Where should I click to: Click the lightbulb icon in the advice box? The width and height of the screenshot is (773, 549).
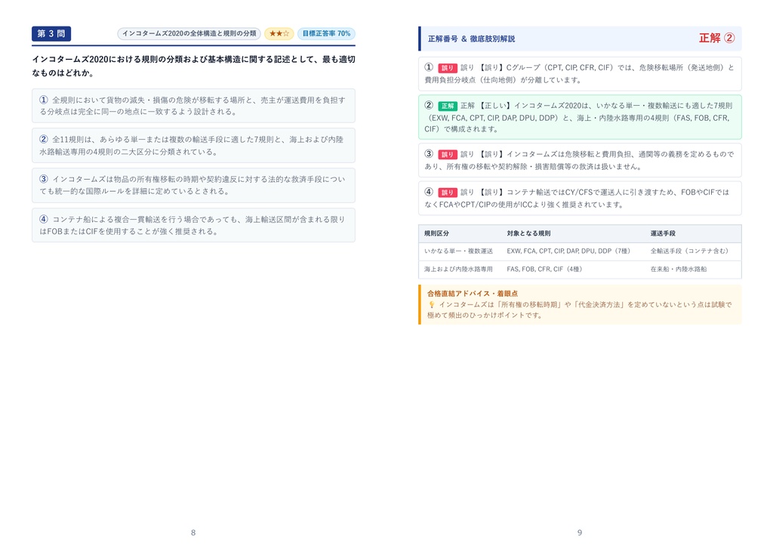431,305
